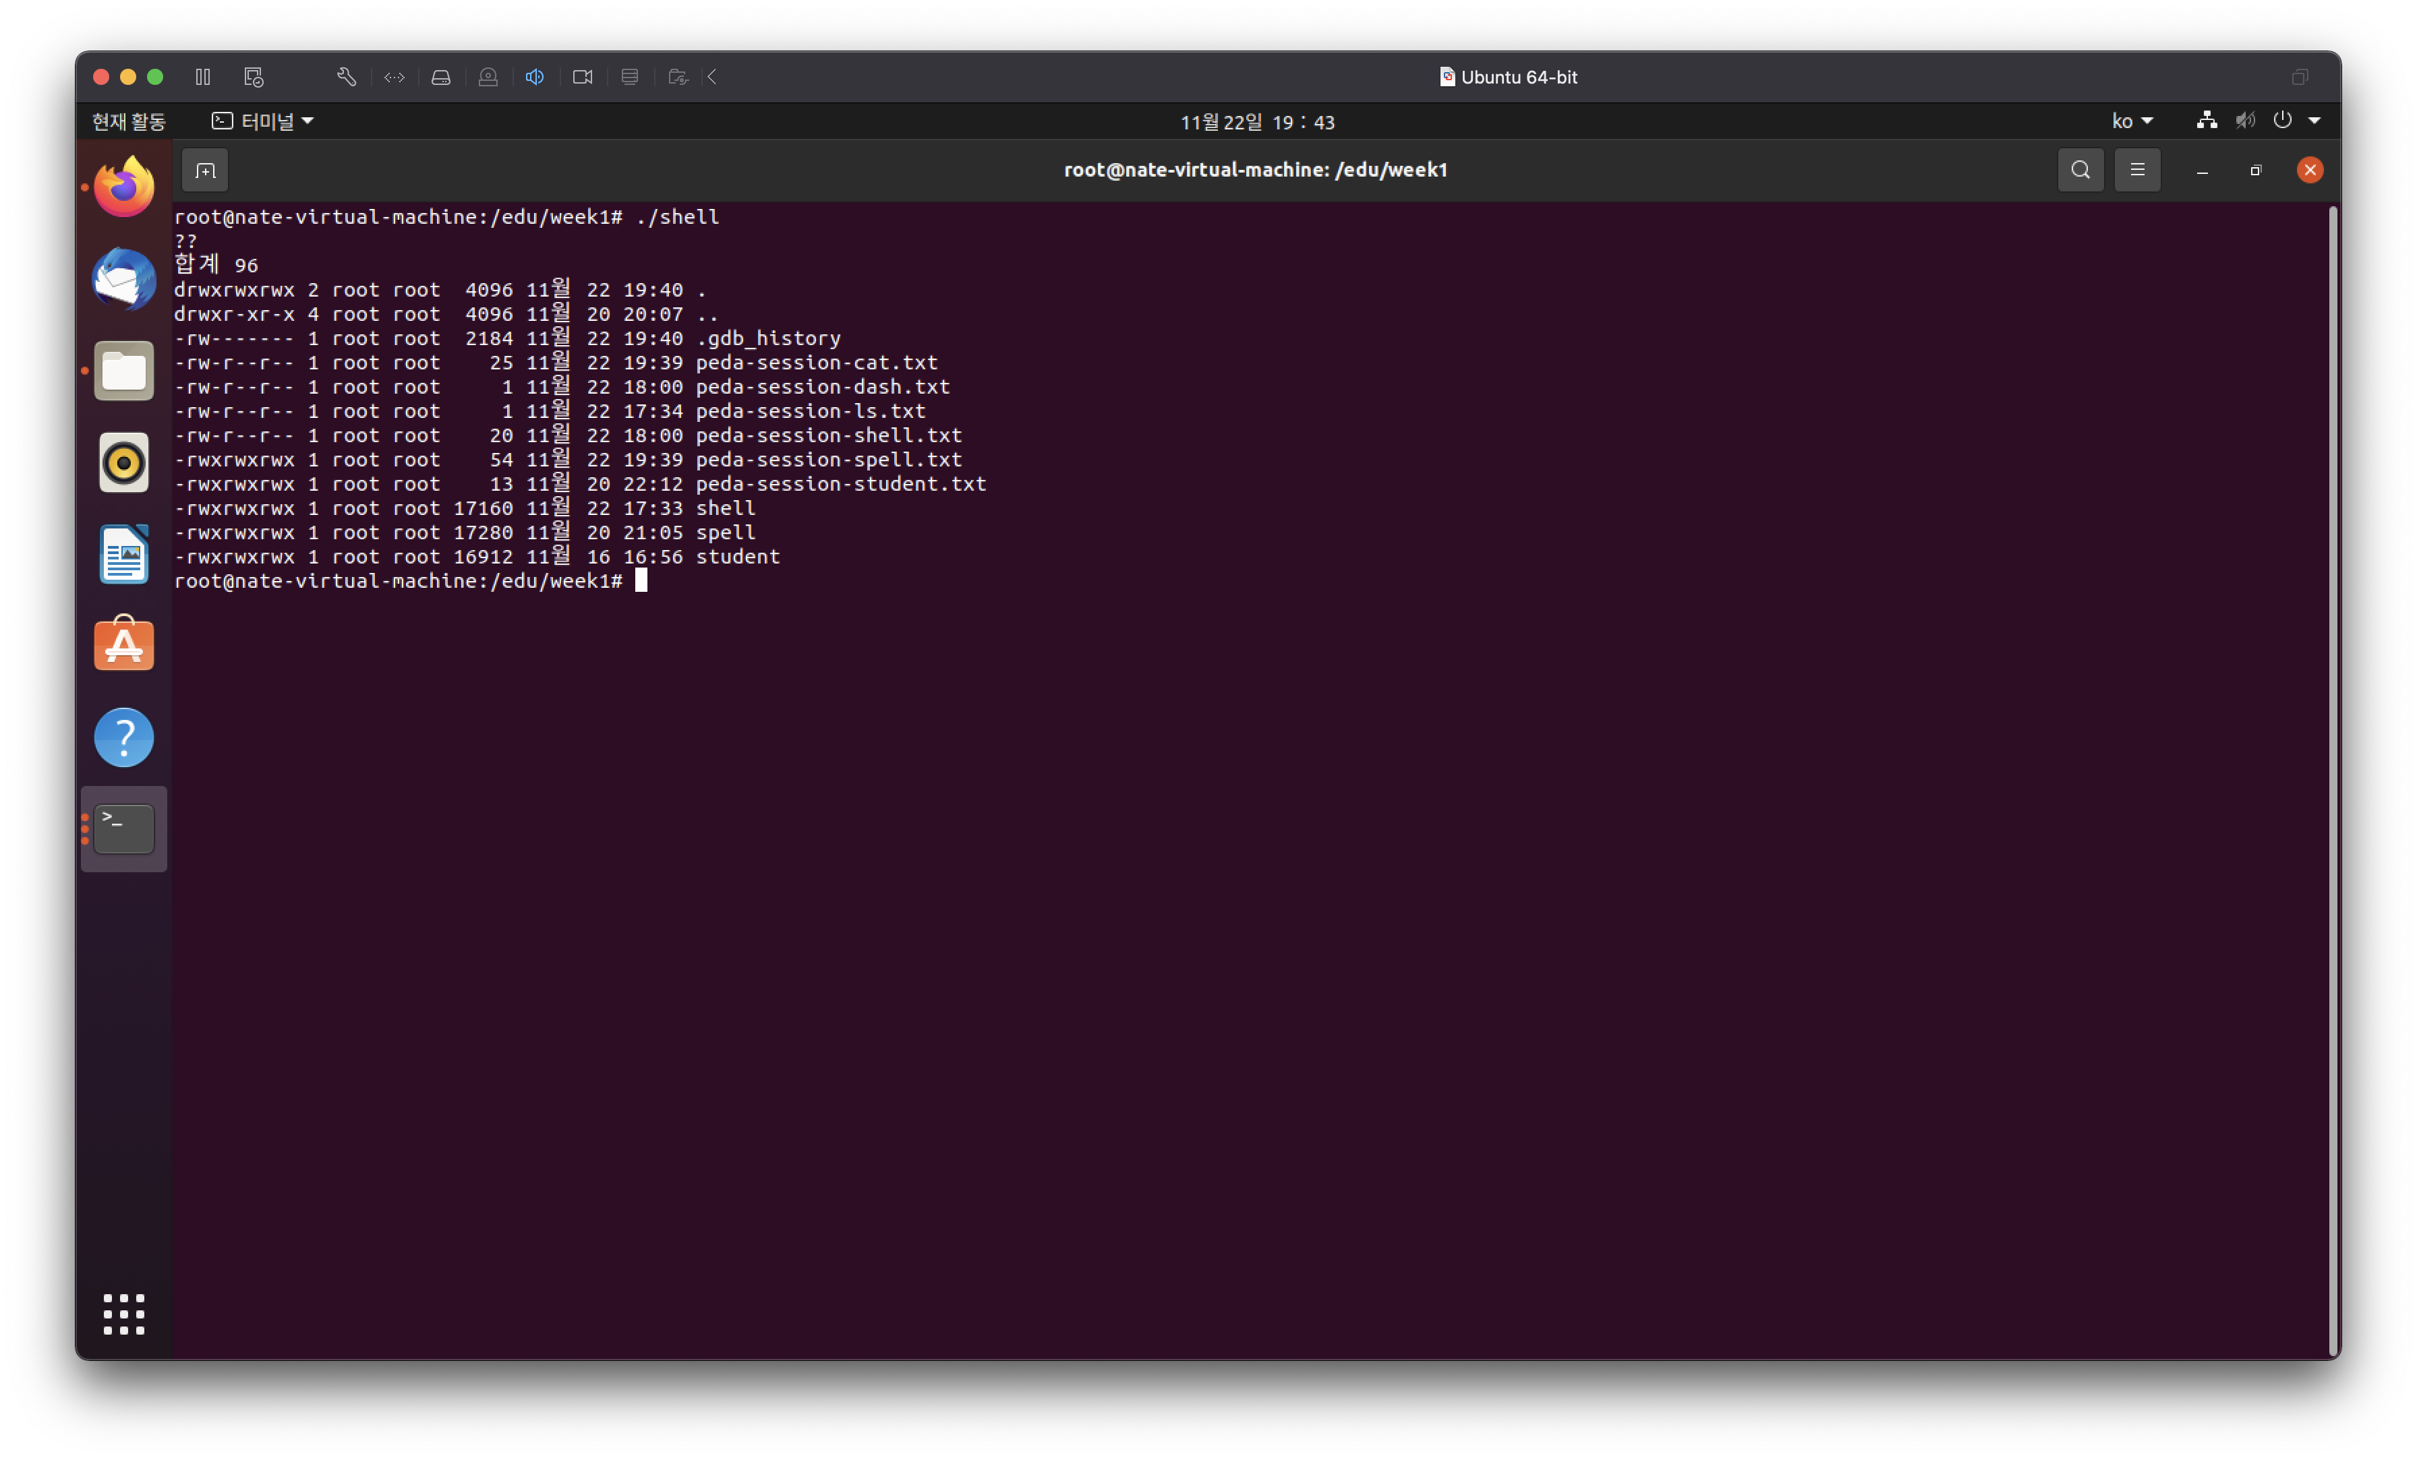
Task: Toggle the VM sound device icon
Action: pos(535,76)
